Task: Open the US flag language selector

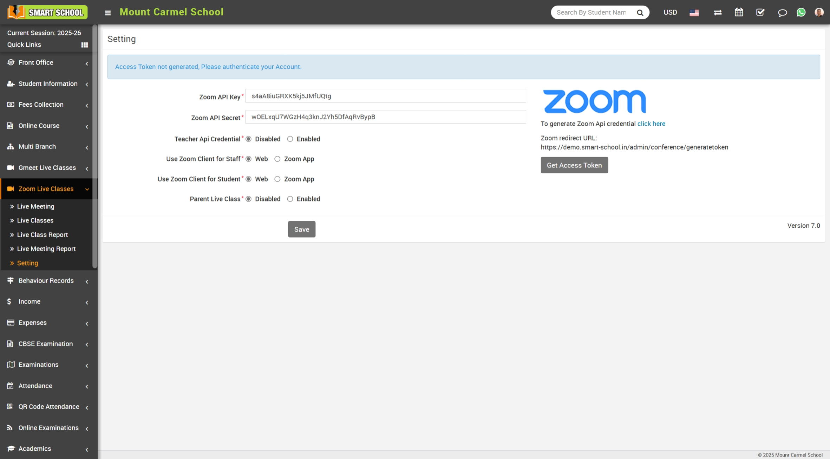Action: click(694, 13)
